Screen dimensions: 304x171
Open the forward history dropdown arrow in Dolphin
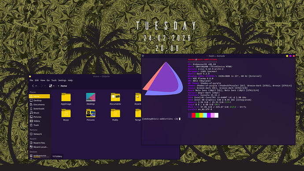click(45, 86)
